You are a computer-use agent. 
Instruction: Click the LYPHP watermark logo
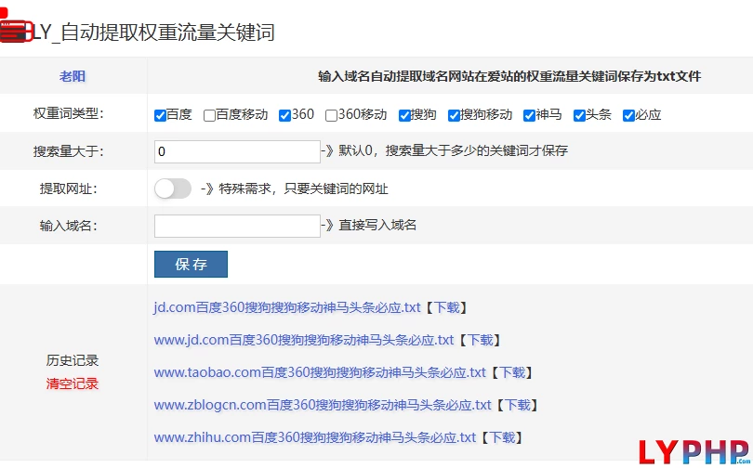(694, 450)
